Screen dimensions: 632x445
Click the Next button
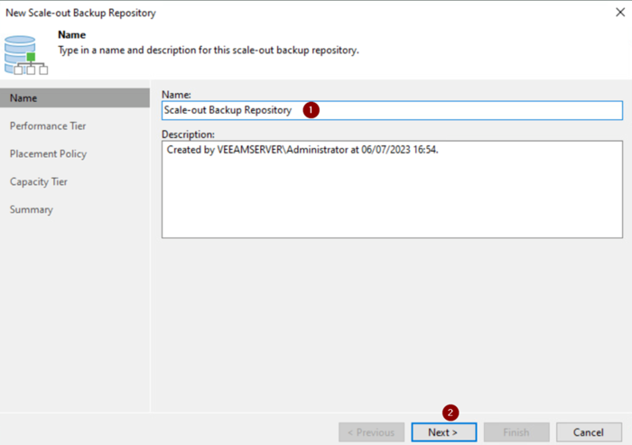pos(444,432)
